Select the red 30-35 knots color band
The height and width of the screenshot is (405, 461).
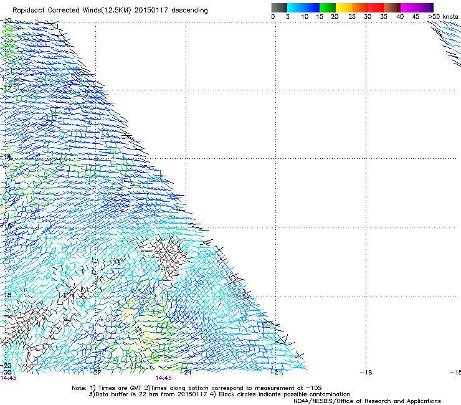pos(376,7)
